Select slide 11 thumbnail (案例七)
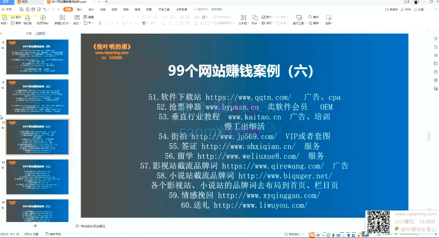This screenshot has height=238, width=439. coord(37,177)
